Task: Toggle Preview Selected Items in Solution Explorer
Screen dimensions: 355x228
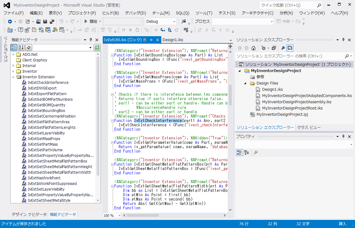Action: tap(290, 48)
